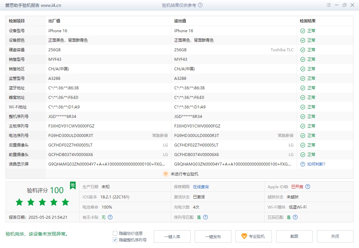359x248 pixels.
Task: Click the five-star rating row
Action: click(x=42, y=202)
